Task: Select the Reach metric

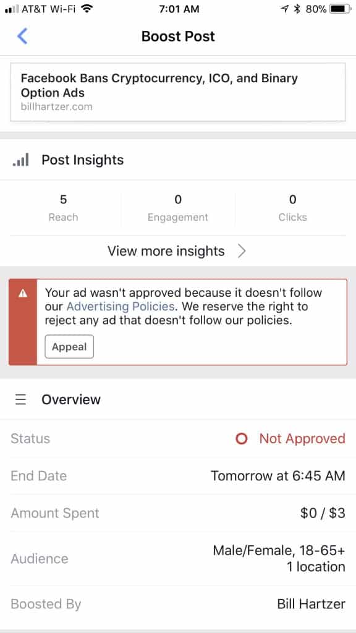Action: coord(64,208)
